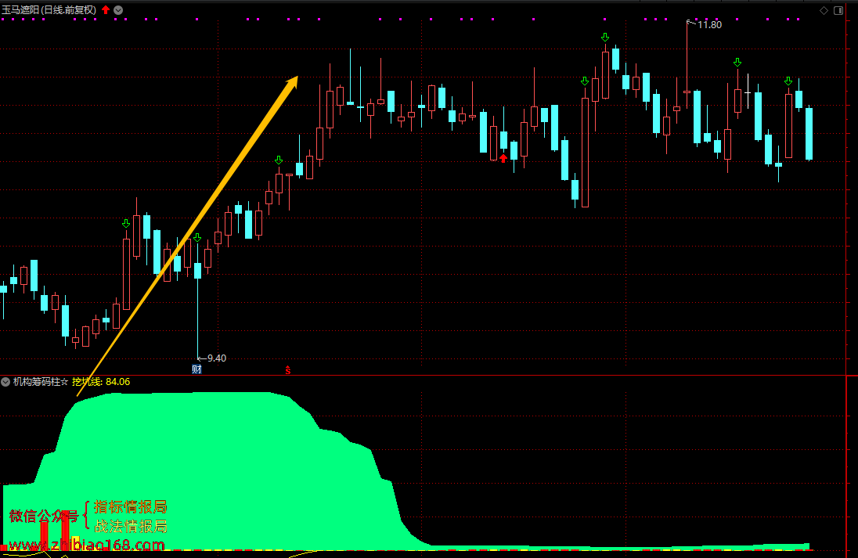The width and height of the screenshot is (858, 558).
Task: Click the diamond icon at top right
Action: (824, 10)
